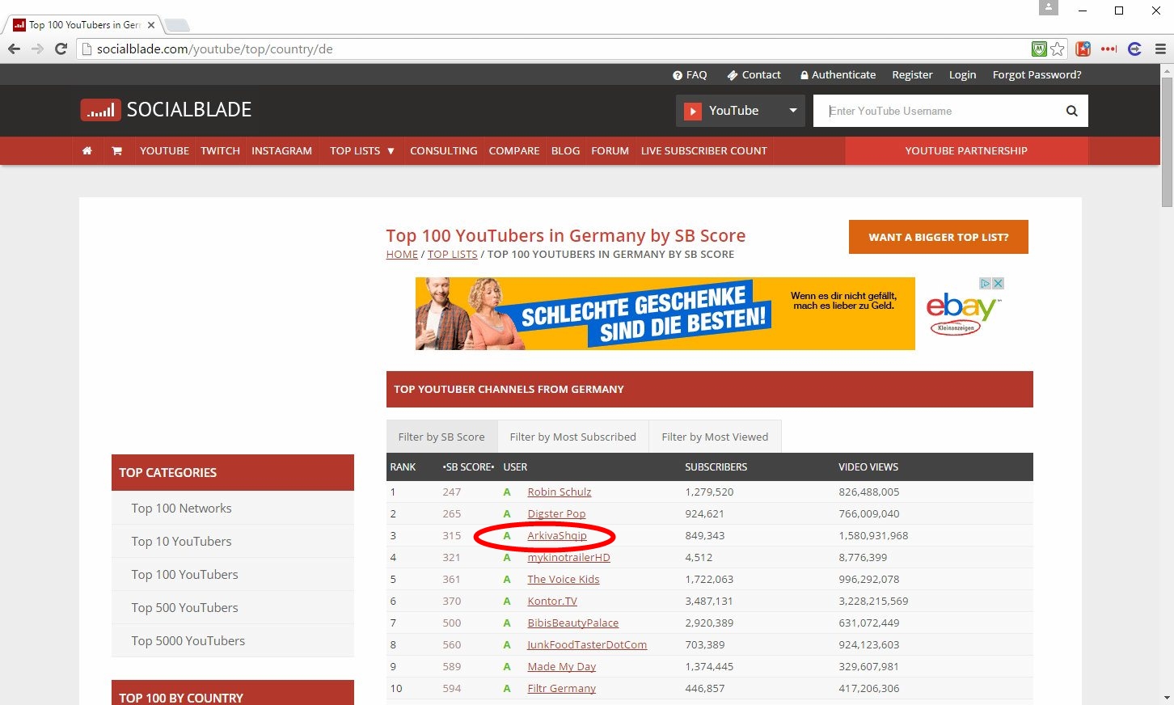Click the Socialblade logo icon

(x=100, y=110)
